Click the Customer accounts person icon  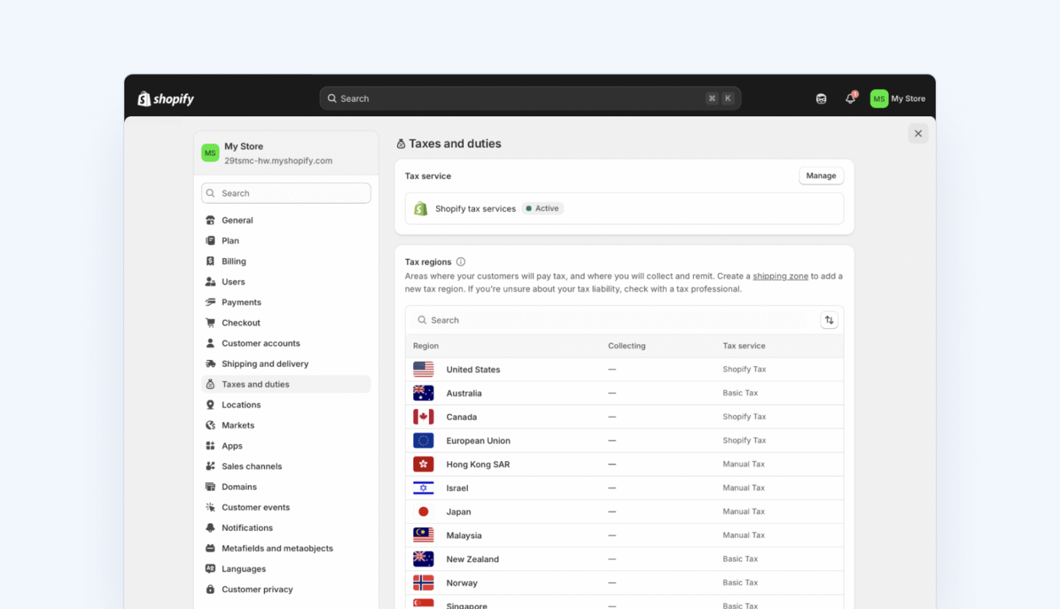click(210, 343)
